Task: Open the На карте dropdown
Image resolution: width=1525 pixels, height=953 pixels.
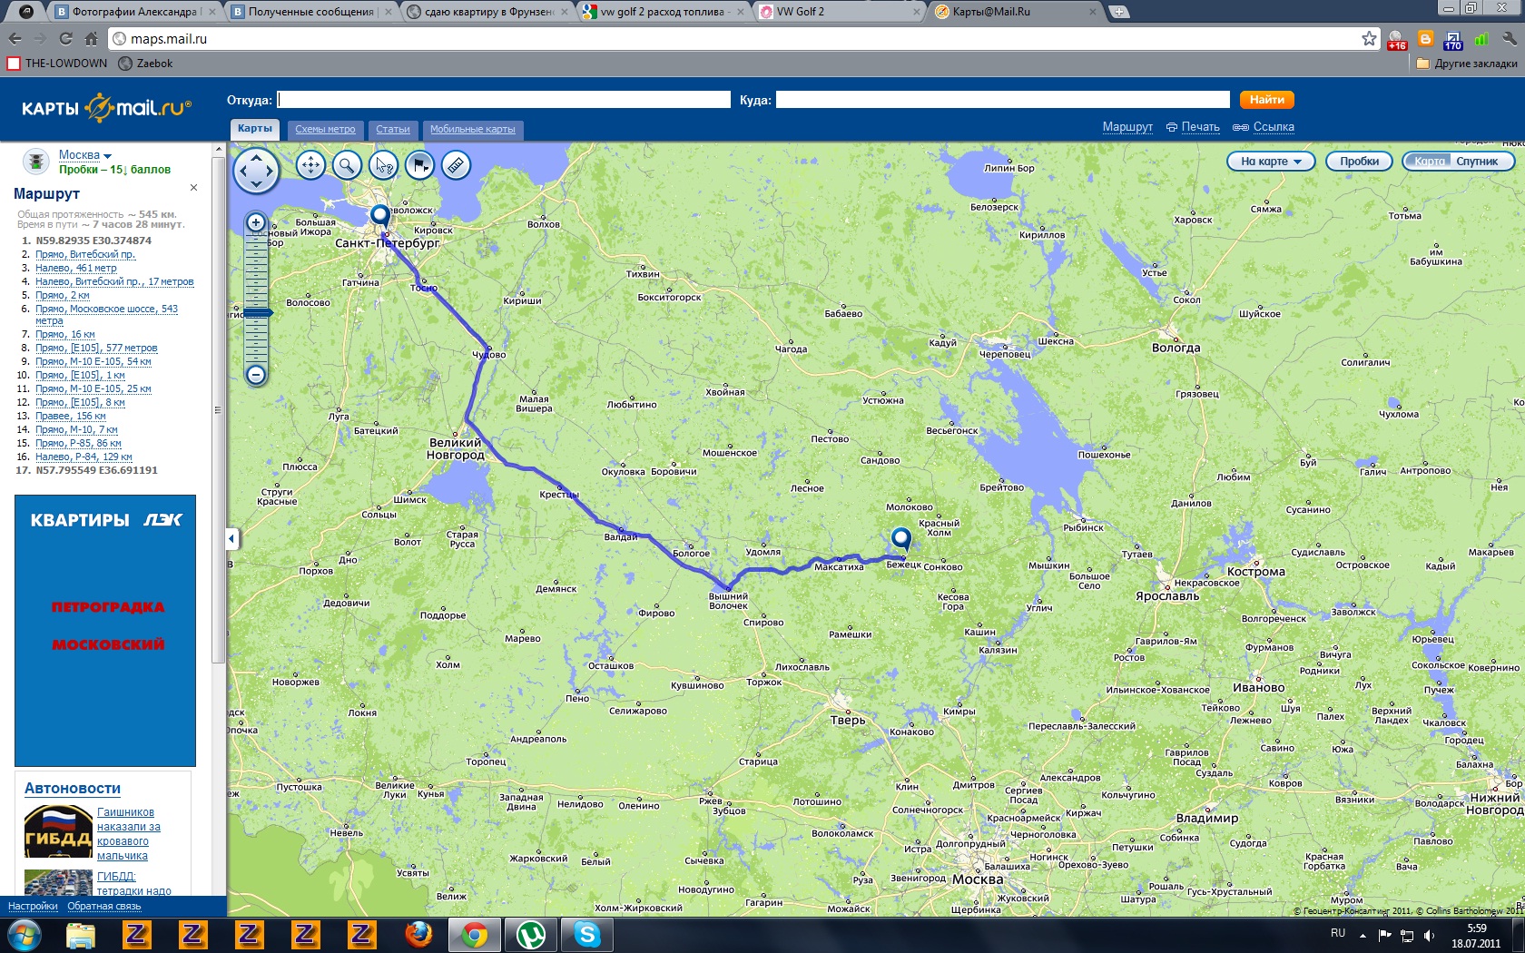Action: click(x=1271, y=162)
